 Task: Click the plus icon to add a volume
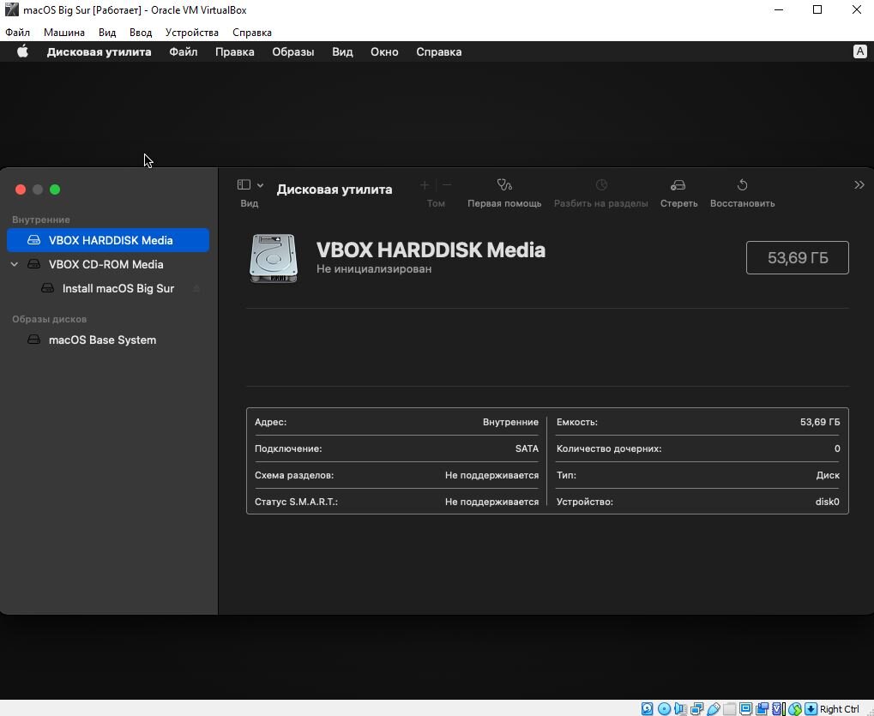pos(425,185)
